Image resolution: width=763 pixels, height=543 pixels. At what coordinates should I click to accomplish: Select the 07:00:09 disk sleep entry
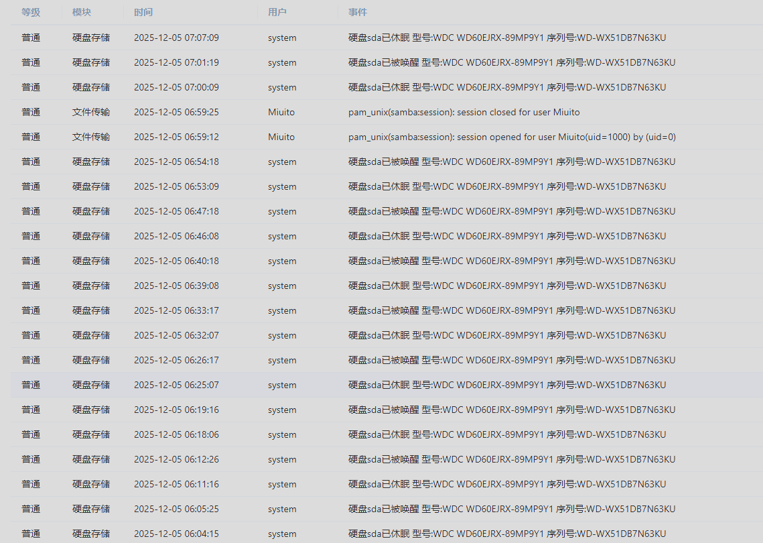(387, 87)
